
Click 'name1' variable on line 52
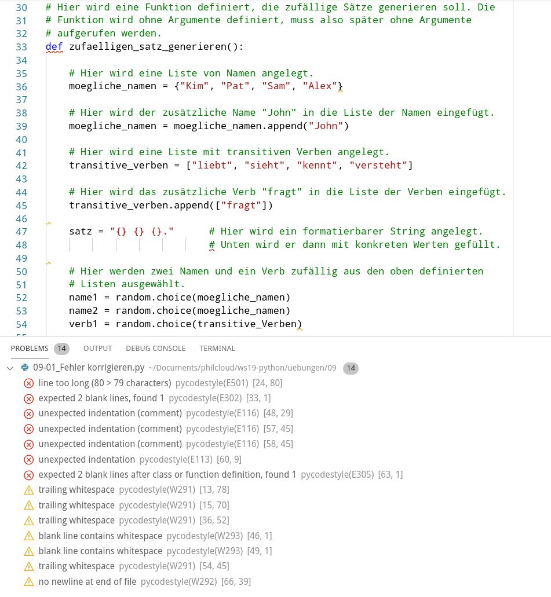click(x=83, y=298)
